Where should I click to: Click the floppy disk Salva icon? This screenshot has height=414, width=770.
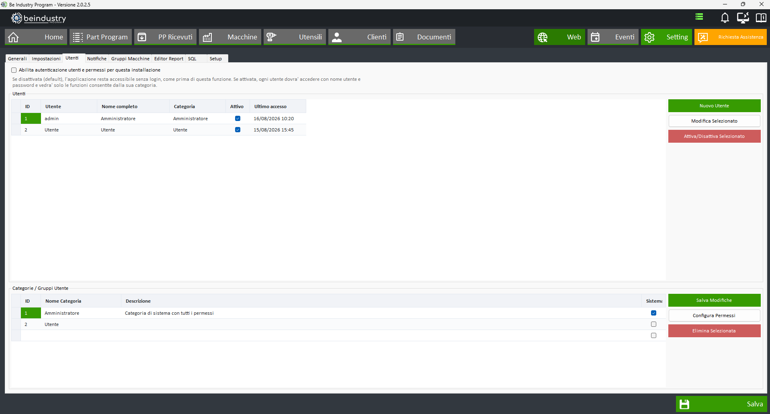tap(684, 404)
